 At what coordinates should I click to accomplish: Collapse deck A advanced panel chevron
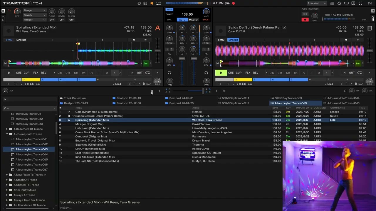click(x=157, y=73)
